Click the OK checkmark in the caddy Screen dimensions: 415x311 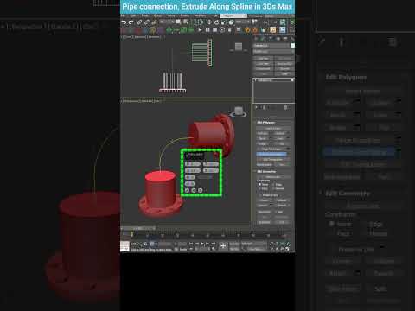coord(187,190)
